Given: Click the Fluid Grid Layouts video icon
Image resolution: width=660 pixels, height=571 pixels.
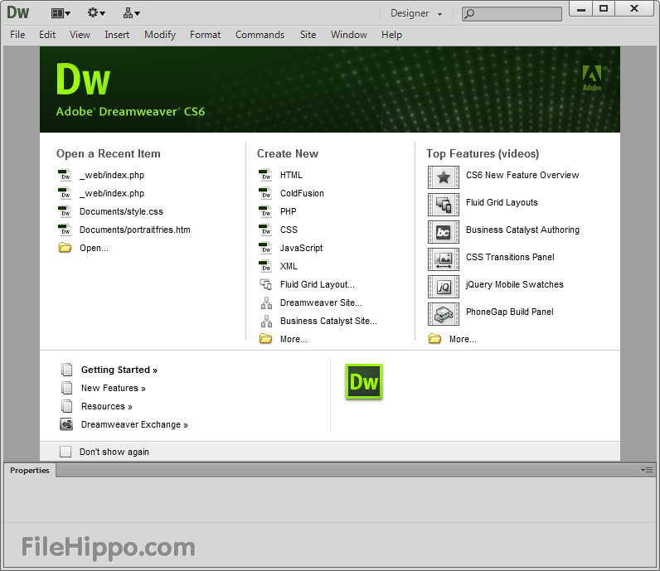Looking at the screenshot, I should click(444, 205).
